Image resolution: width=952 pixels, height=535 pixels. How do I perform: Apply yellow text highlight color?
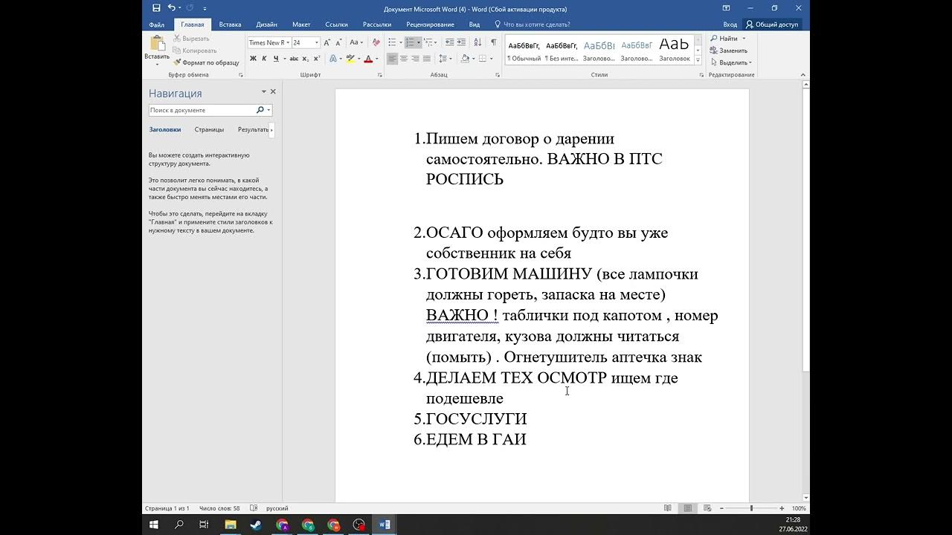click(350, 59)
